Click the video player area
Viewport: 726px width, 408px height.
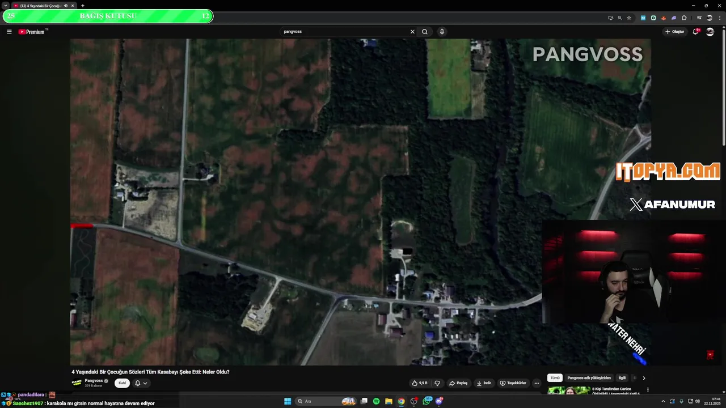coord(361,202)
